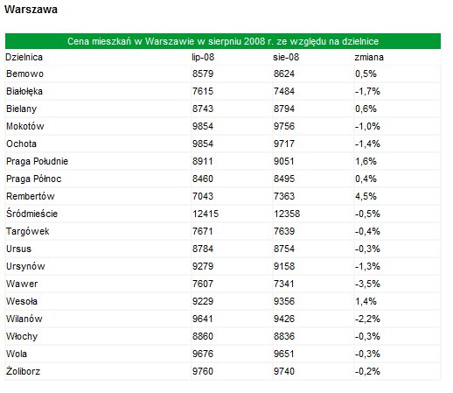The image size is (453, 393).
Task: Click the lip-08 column header
Action: pyautogui.click(x=203, y=57)
